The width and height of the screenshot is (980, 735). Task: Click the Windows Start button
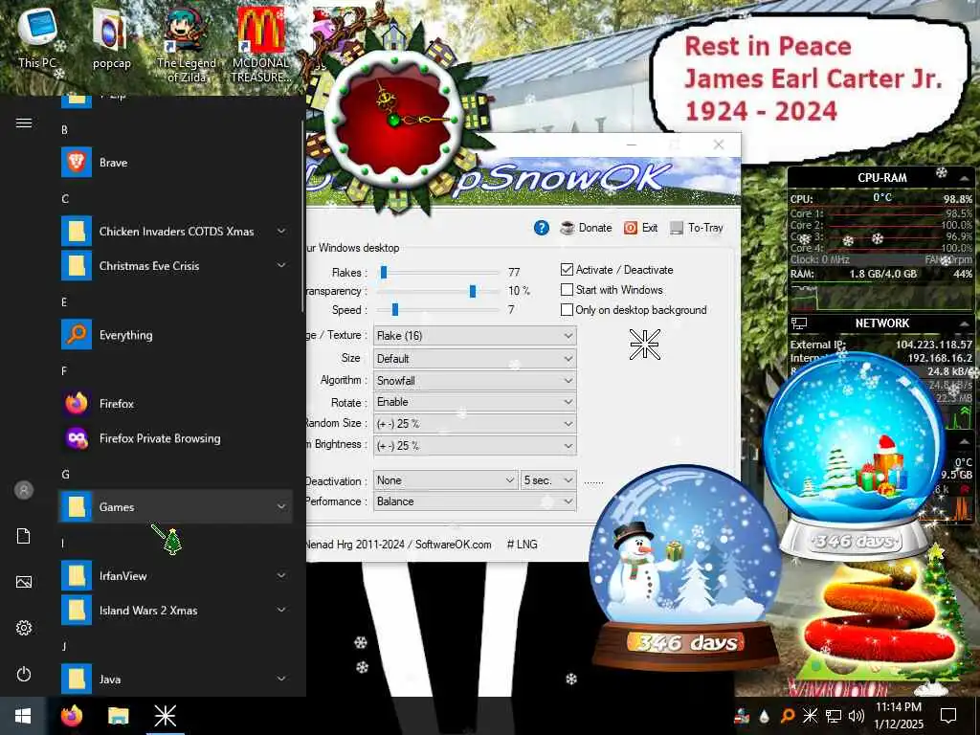(23, 716)
